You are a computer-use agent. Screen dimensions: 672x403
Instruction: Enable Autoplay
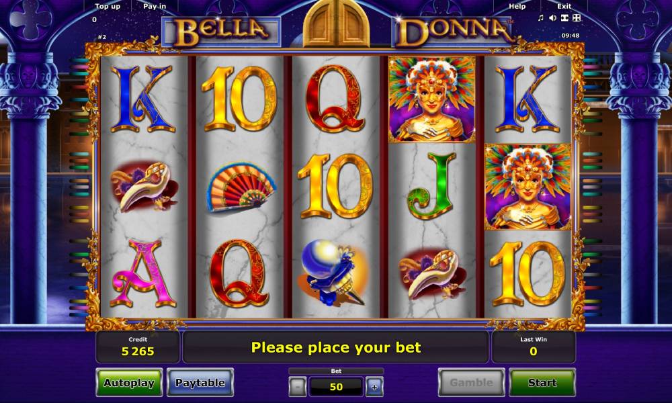point(129,382)
